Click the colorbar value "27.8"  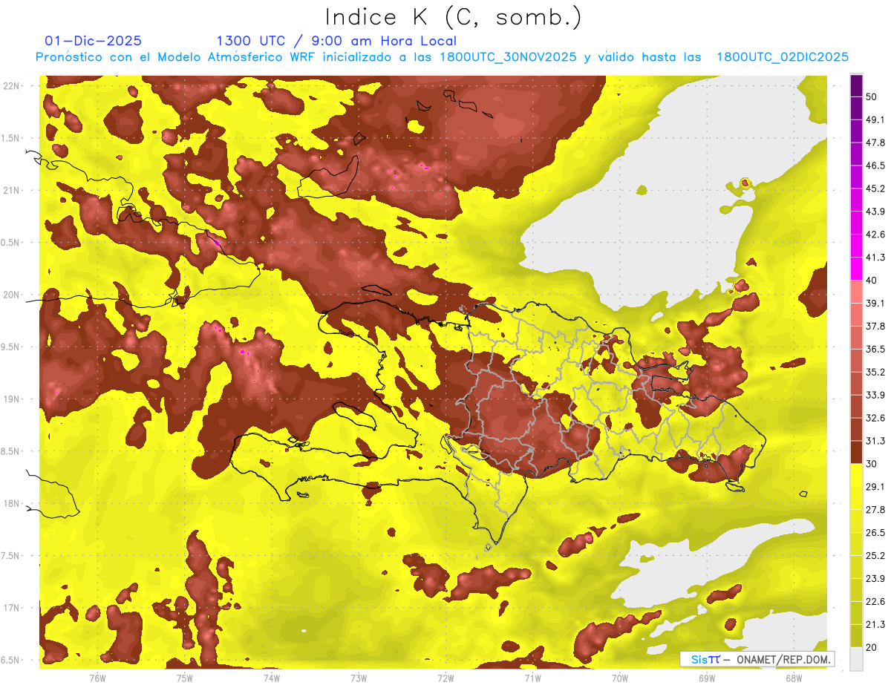pyautogui.click(x=876, y=510)
